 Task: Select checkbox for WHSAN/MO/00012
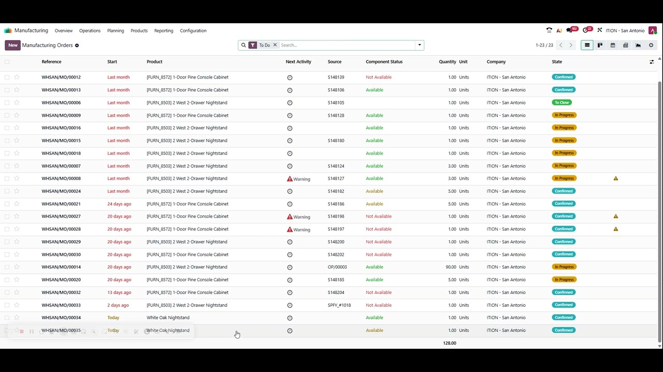7,78
